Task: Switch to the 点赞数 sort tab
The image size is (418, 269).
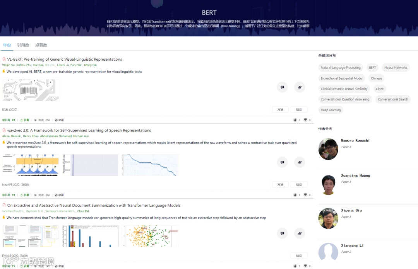Action: (x=41, y=45)
